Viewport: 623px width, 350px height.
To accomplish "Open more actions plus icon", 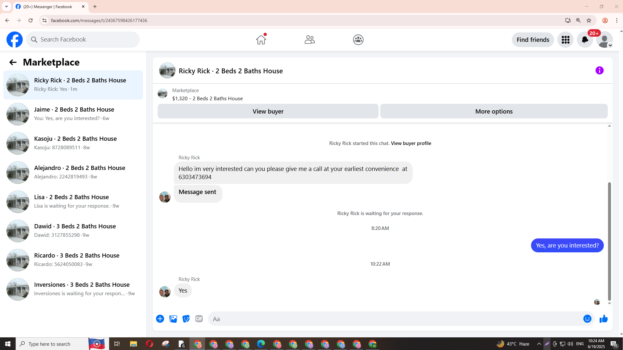I will 160,319.
